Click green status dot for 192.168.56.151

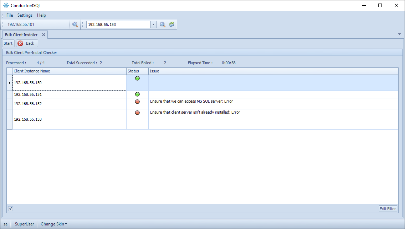[x=137, y=94]
